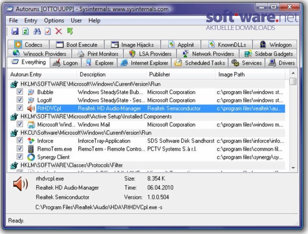Click the Synergy Client entry icon

point(31,157)
